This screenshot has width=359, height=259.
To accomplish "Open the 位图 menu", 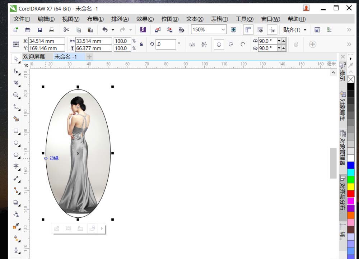I will tap(170, 19).
